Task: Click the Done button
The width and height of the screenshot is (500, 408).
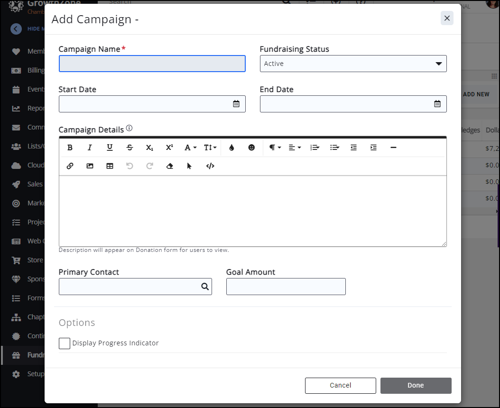Action: tap(416, 385)
